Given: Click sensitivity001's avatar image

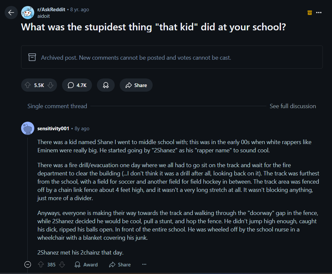Looking at the screenshot, I should (x=27, y=128).
